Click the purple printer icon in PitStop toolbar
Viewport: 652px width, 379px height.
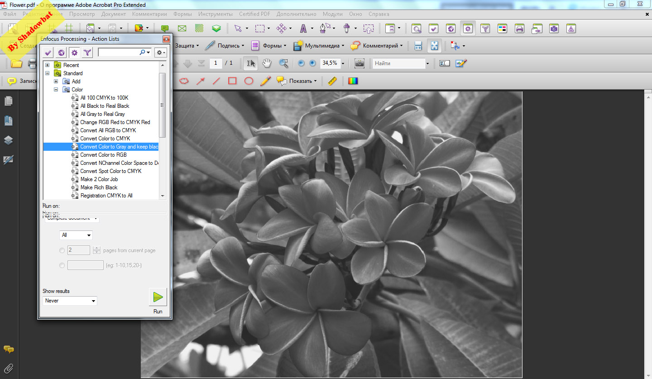(x=519, y=29)
